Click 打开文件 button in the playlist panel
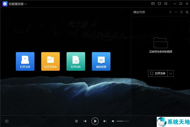The image size is (190, 127). coord(158,73)
